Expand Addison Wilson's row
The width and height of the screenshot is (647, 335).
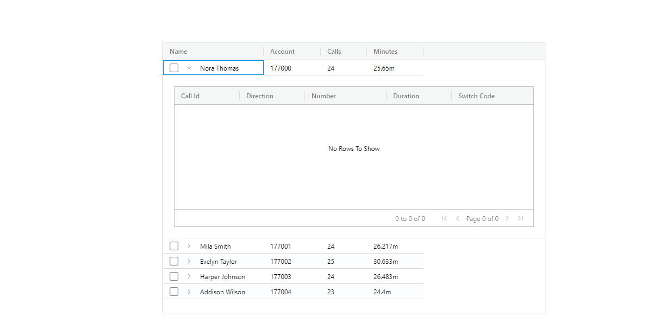pyautogui.click(x=189, y=291)
